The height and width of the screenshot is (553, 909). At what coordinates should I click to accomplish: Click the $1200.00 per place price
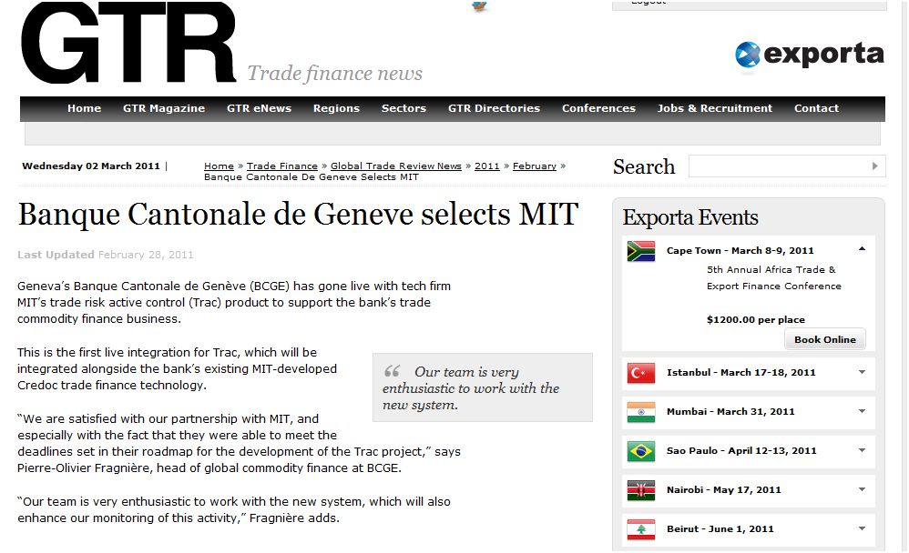(755, 319)
